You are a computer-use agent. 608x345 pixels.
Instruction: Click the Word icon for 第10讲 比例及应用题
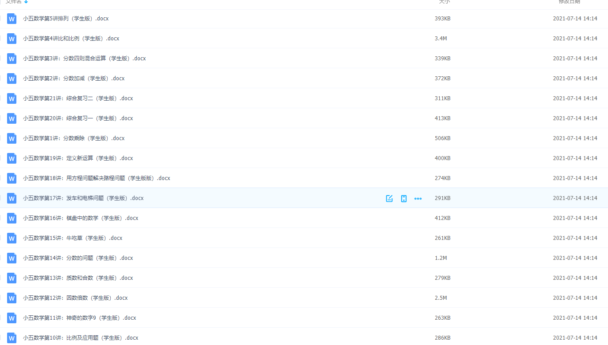tap(12, 337)
